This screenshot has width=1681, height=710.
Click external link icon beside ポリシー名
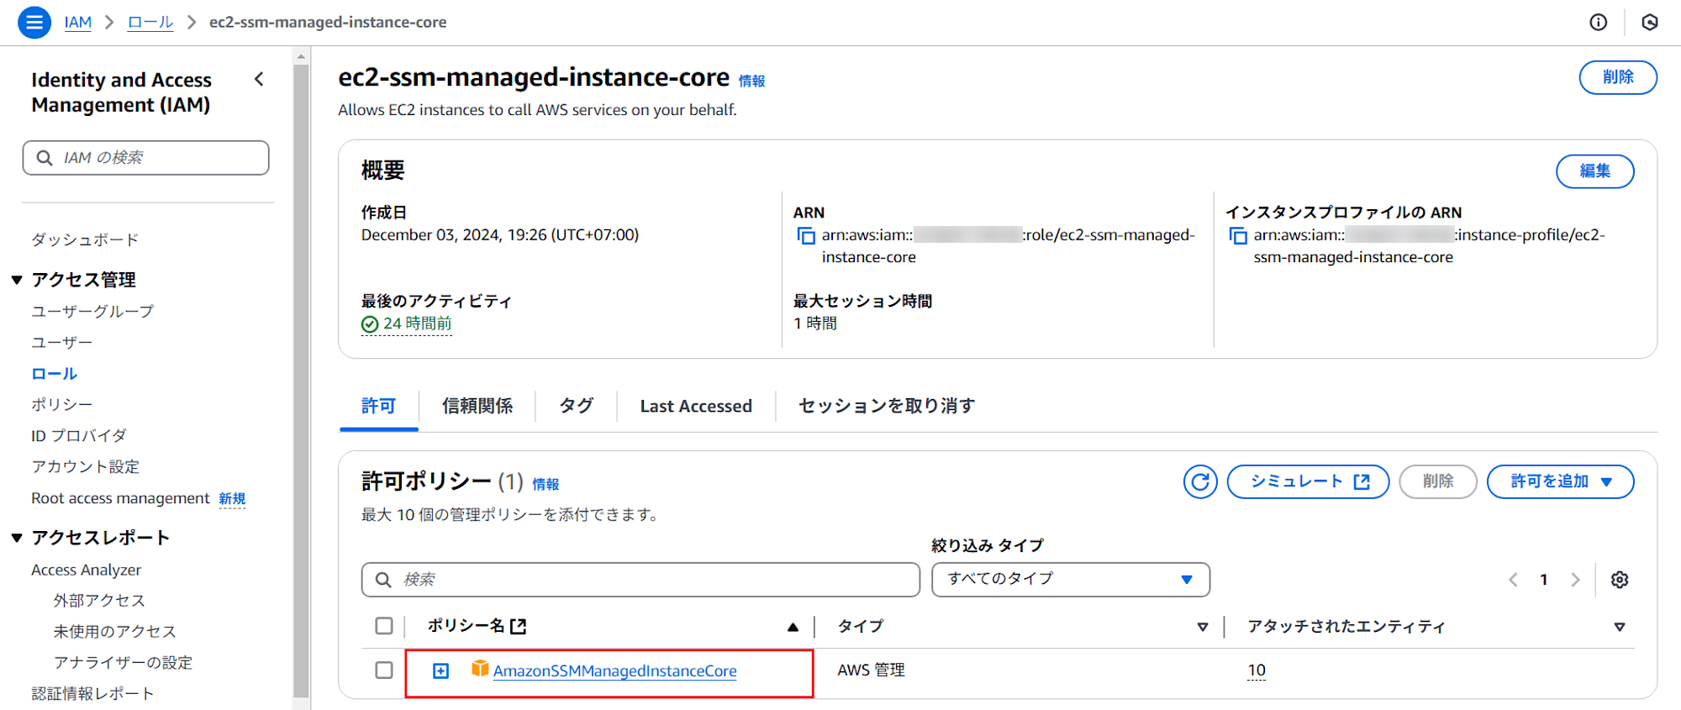(519, 626)
